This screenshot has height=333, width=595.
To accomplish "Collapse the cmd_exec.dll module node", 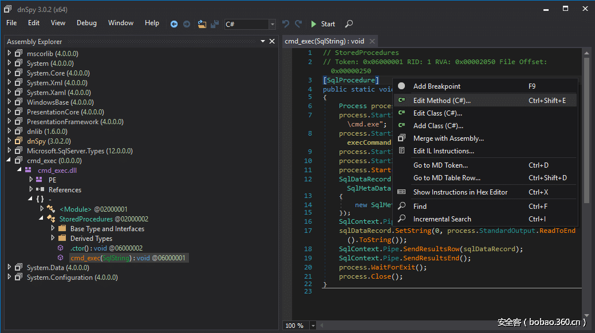I will pyautogui.click(x=20, y=171).
